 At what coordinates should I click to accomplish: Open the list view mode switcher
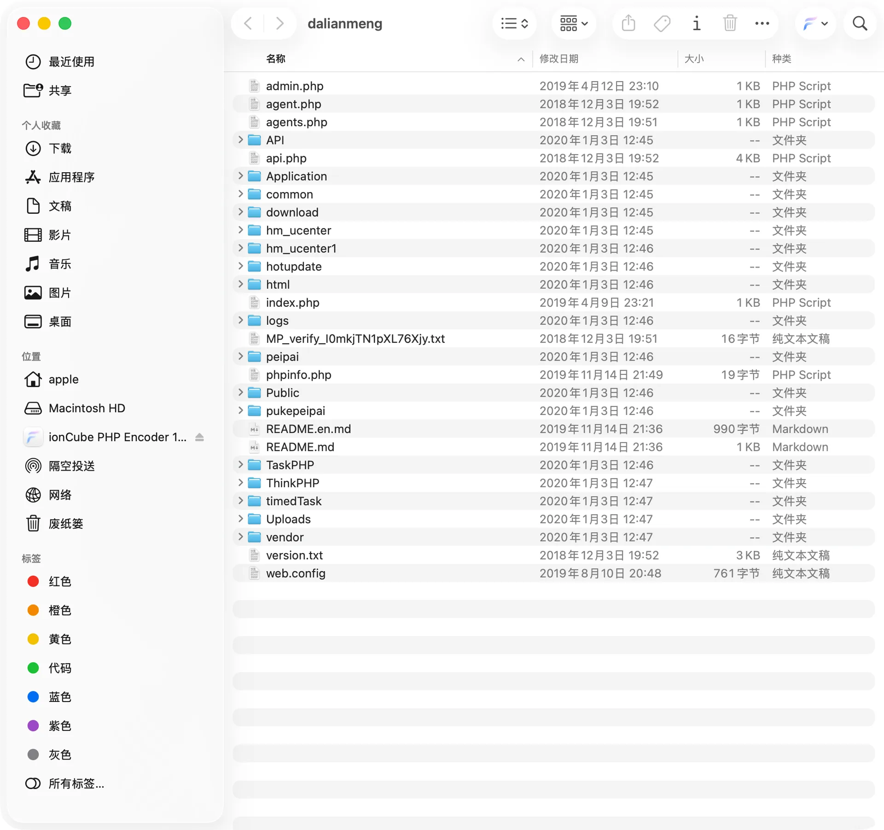coord(514,23)
